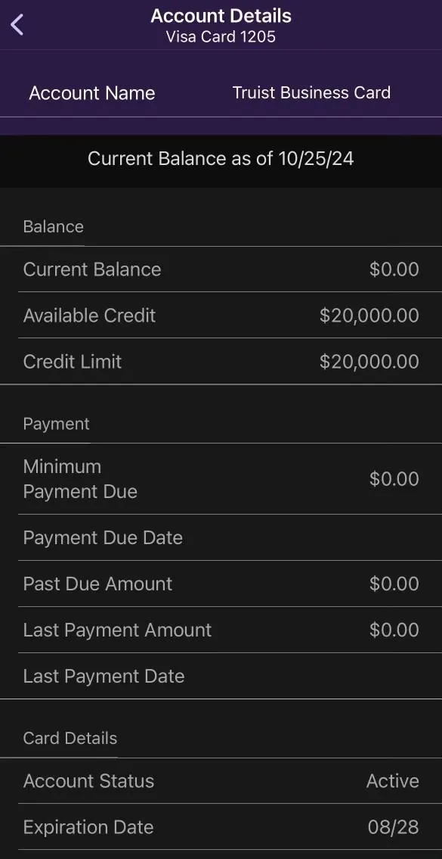Select the Current Balance as of banner
This screenshot has width=442, height=859.
(221, 159)
